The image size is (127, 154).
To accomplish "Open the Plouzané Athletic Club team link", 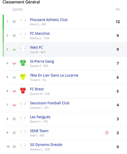I will pos(49,20).
